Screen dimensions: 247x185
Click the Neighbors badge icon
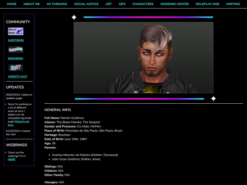[x=16, y=49]
